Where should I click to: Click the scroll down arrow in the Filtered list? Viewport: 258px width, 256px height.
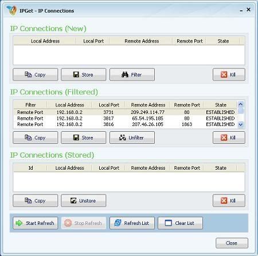click(x=241, y=125)
